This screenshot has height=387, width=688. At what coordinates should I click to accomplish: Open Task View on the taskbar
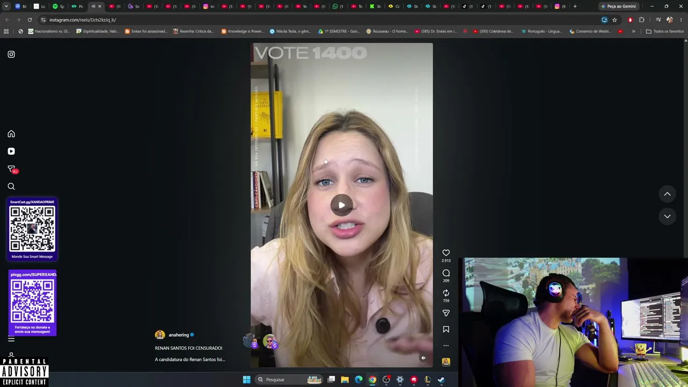[x=332, y=379]
